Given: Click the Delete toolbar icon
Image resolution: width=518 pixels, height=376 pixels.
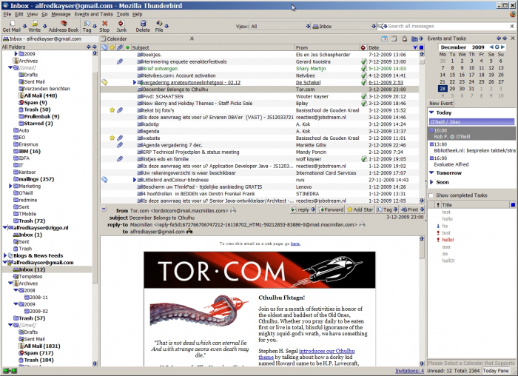Looking at the screenshot, I should (143, 26).
